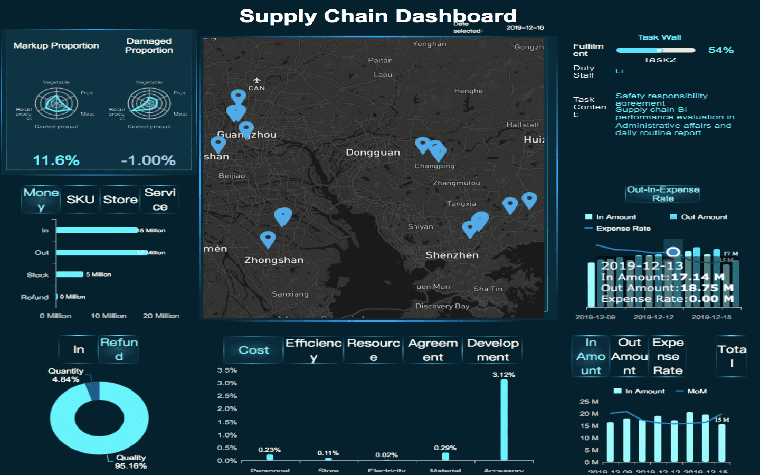Open the Service tab

(160, 199)
